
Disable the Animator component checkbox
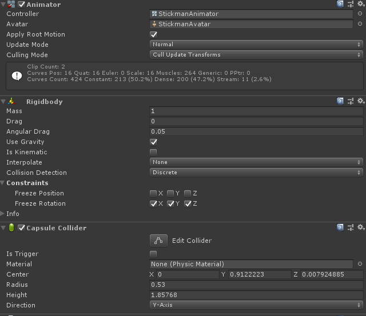point(21,5)
